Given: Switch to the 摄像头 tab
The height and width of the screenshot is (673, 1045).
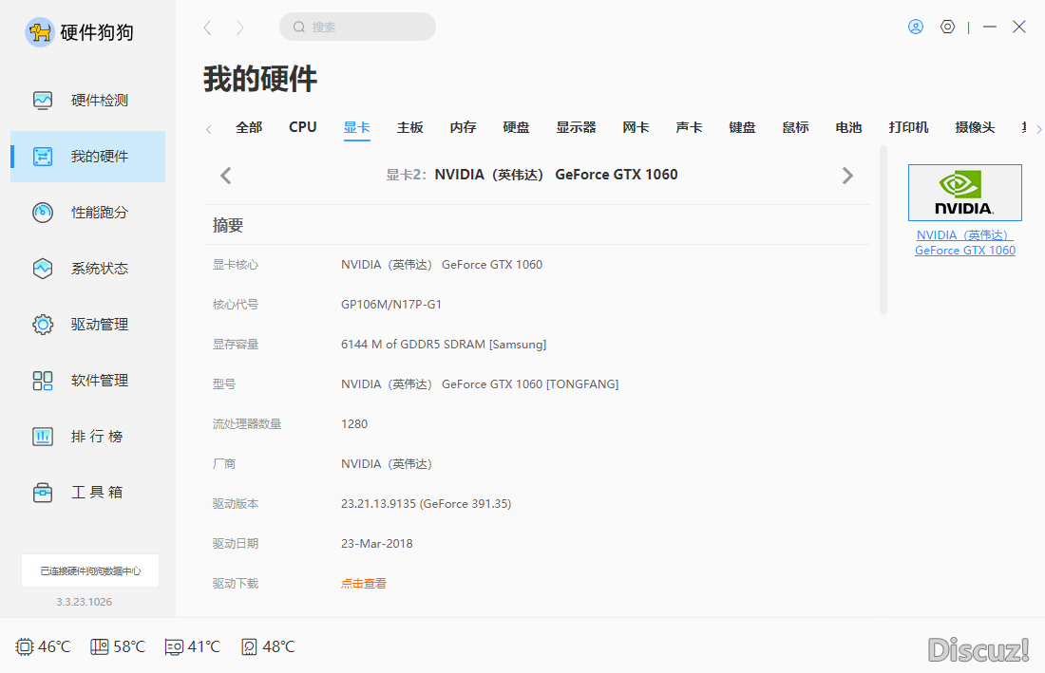Looking at the screenshot, I should tap(975, 127).
